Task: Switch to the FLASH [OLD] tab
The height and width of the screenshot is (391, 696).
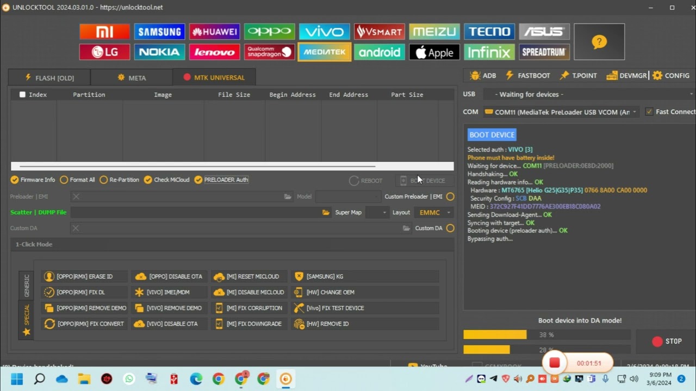Action: [49, 78]
